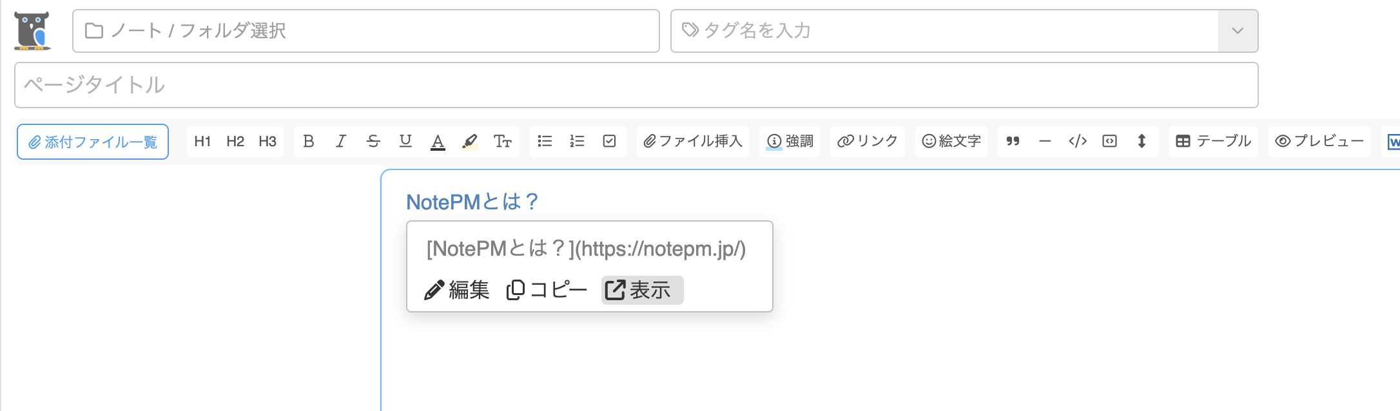
Task: Choose 編集 in the link popup
Action: click(x=457, y=290)
